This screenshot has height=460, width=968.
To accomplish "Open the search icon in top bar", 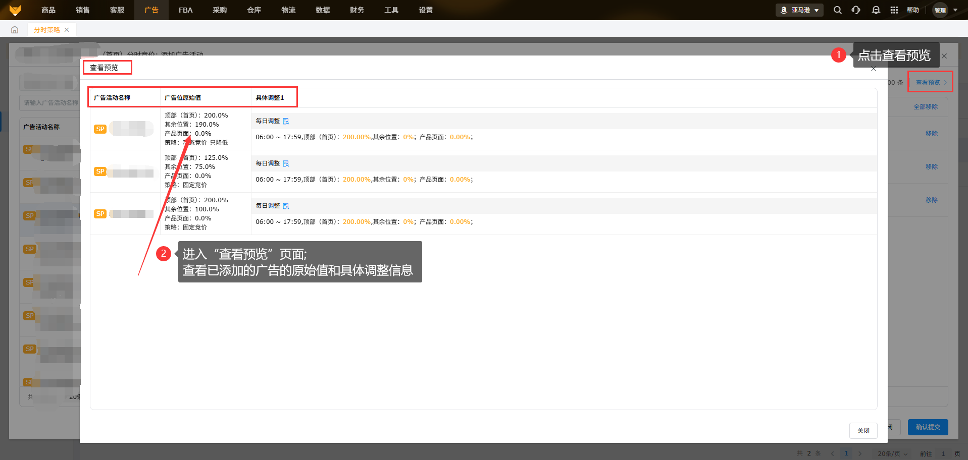I will click(837, 10).
